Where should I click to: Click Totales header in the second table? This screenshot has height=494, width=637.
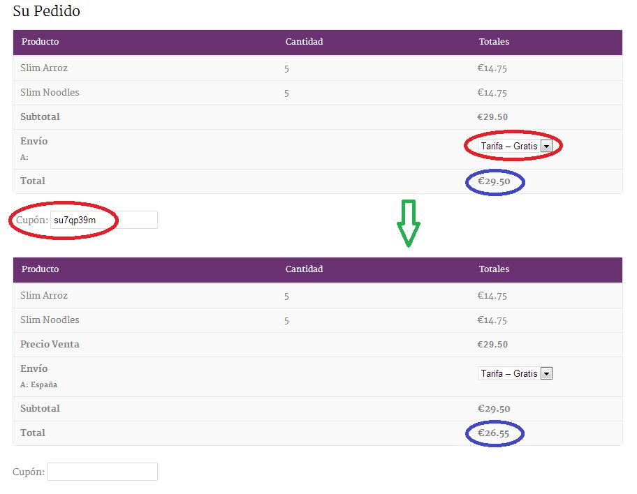click(x=494, y=269)
